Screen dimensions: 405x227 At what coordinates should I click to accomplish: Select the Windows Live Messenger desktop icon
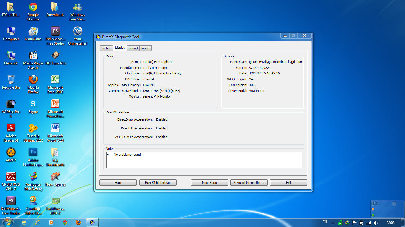click(x=77, y=12)
